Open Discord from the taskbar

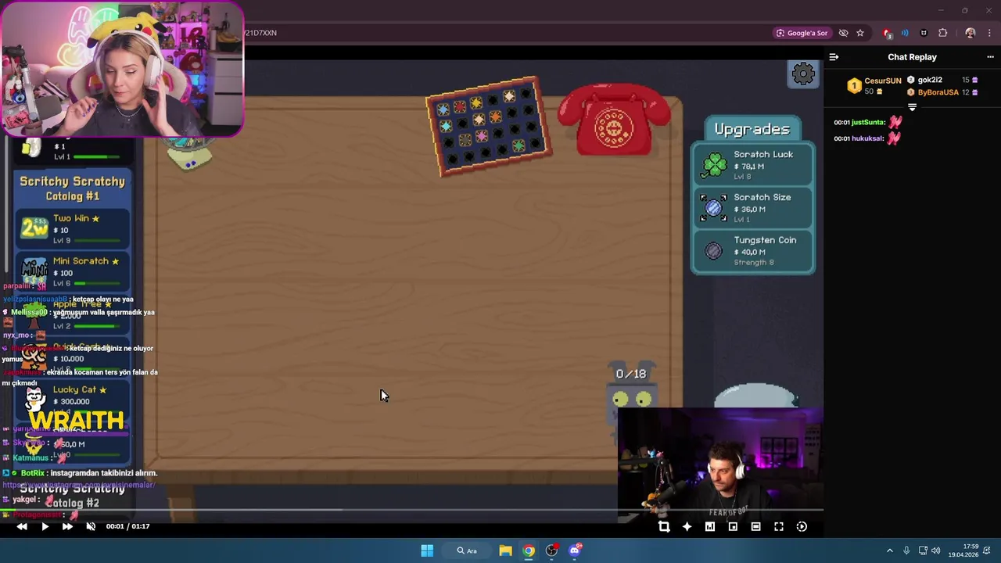tap(575, 550)
